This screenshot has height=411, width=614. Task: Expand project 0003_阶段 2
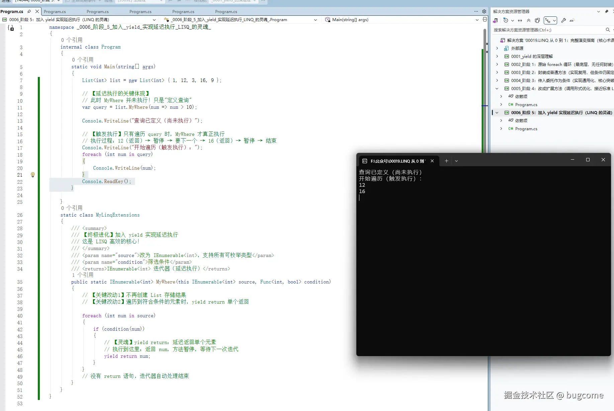coord(497,72)
